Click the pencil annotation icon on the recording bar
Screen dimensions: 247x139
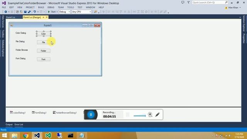(157, 114)
